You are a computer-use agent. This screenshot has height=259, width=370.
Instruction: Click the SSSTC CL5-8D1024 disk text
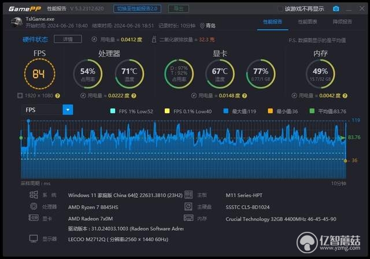point(247,207)
